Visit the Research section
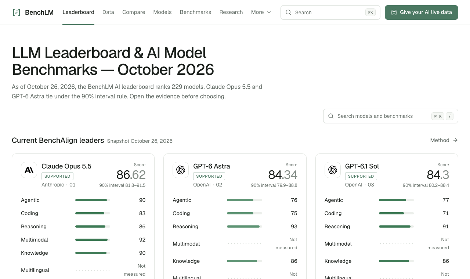The height and width of the screenshot is (279, 470). coord(231,12)
